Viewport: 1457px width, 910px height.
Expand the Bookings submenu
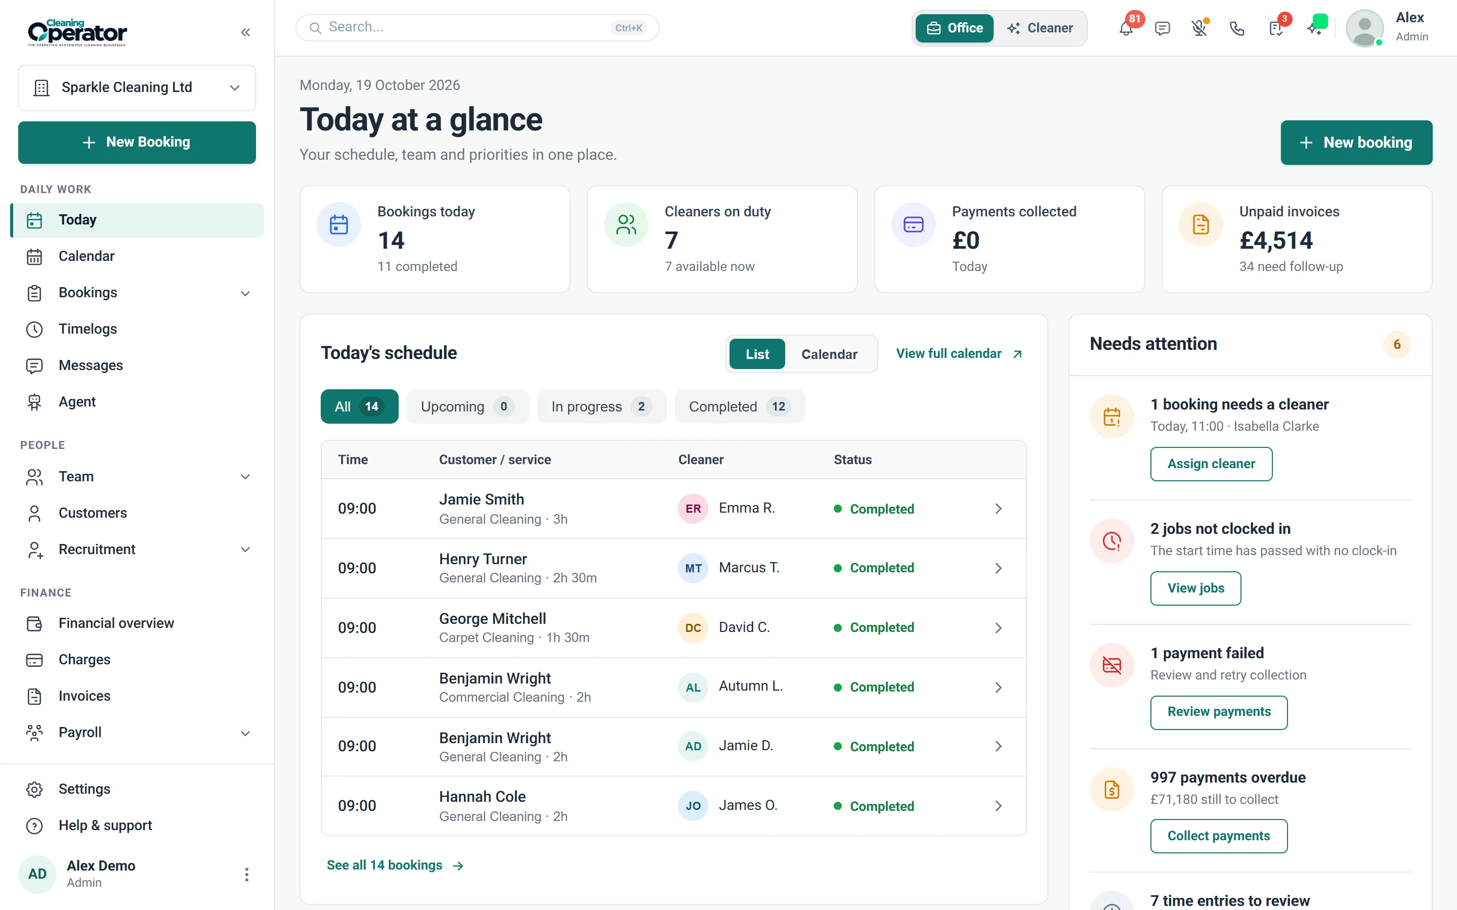point(245,294)
